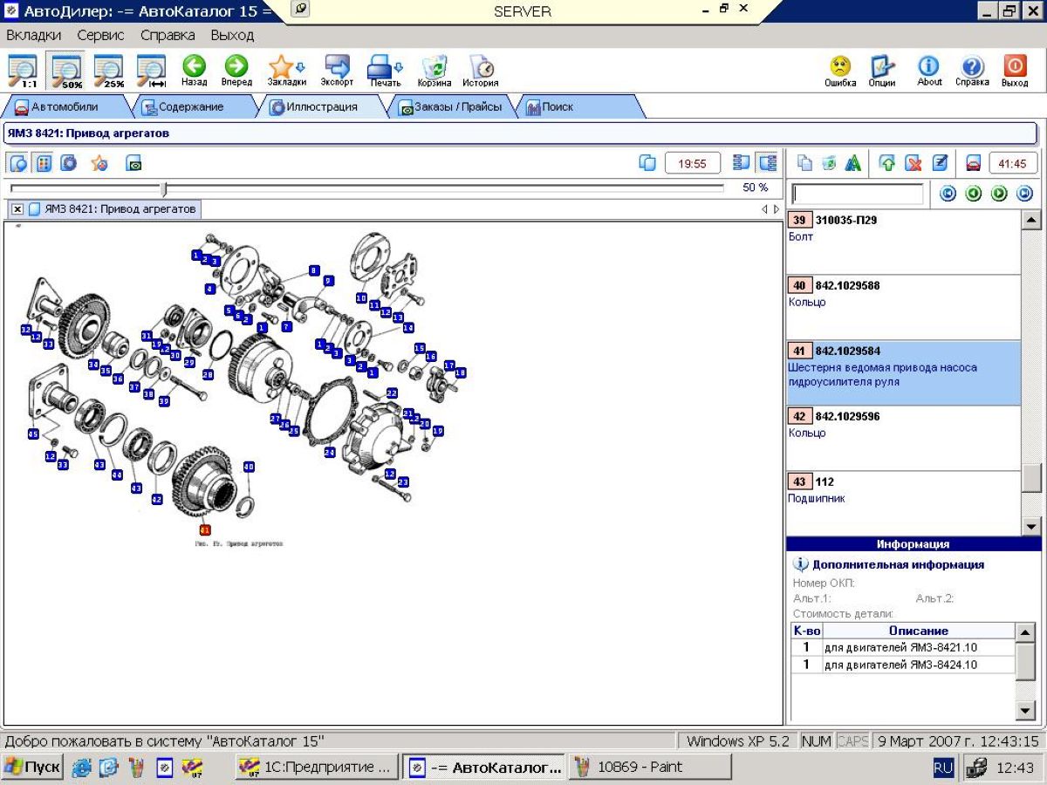
Task: Go back with the Назад arrow
Action: [194, 71]
